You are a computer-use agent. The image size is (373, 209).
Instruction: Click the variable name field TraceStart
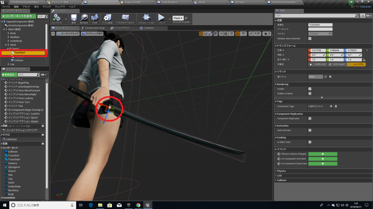click(x=320, y=25)
